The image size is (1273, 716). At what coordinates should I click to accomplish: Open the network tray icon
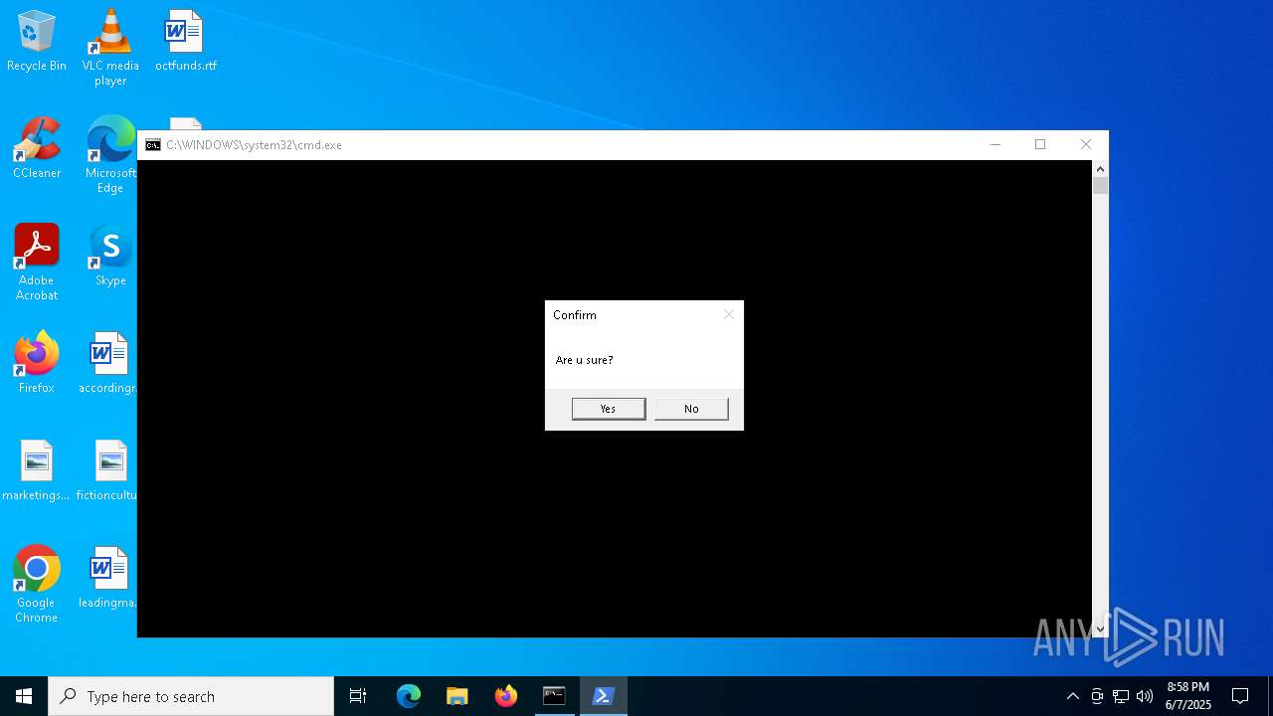(1121, 696)
